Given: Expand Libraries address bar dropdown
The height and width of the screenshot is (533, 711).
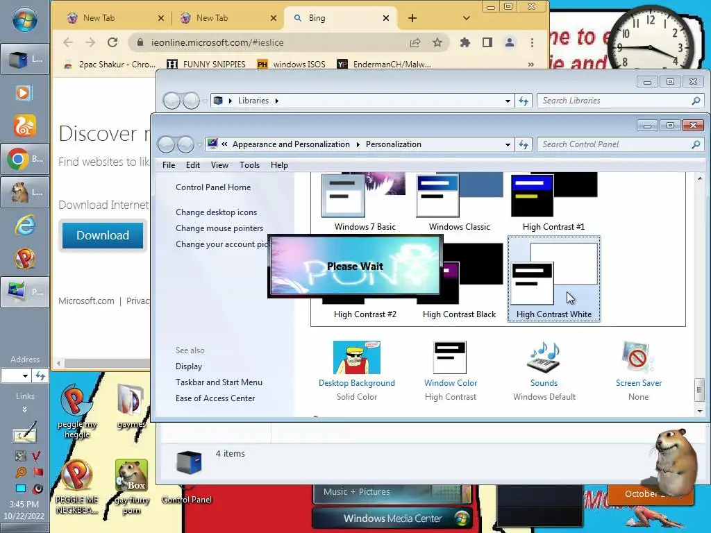Looking at the screenshot, I should coord(508,101).
